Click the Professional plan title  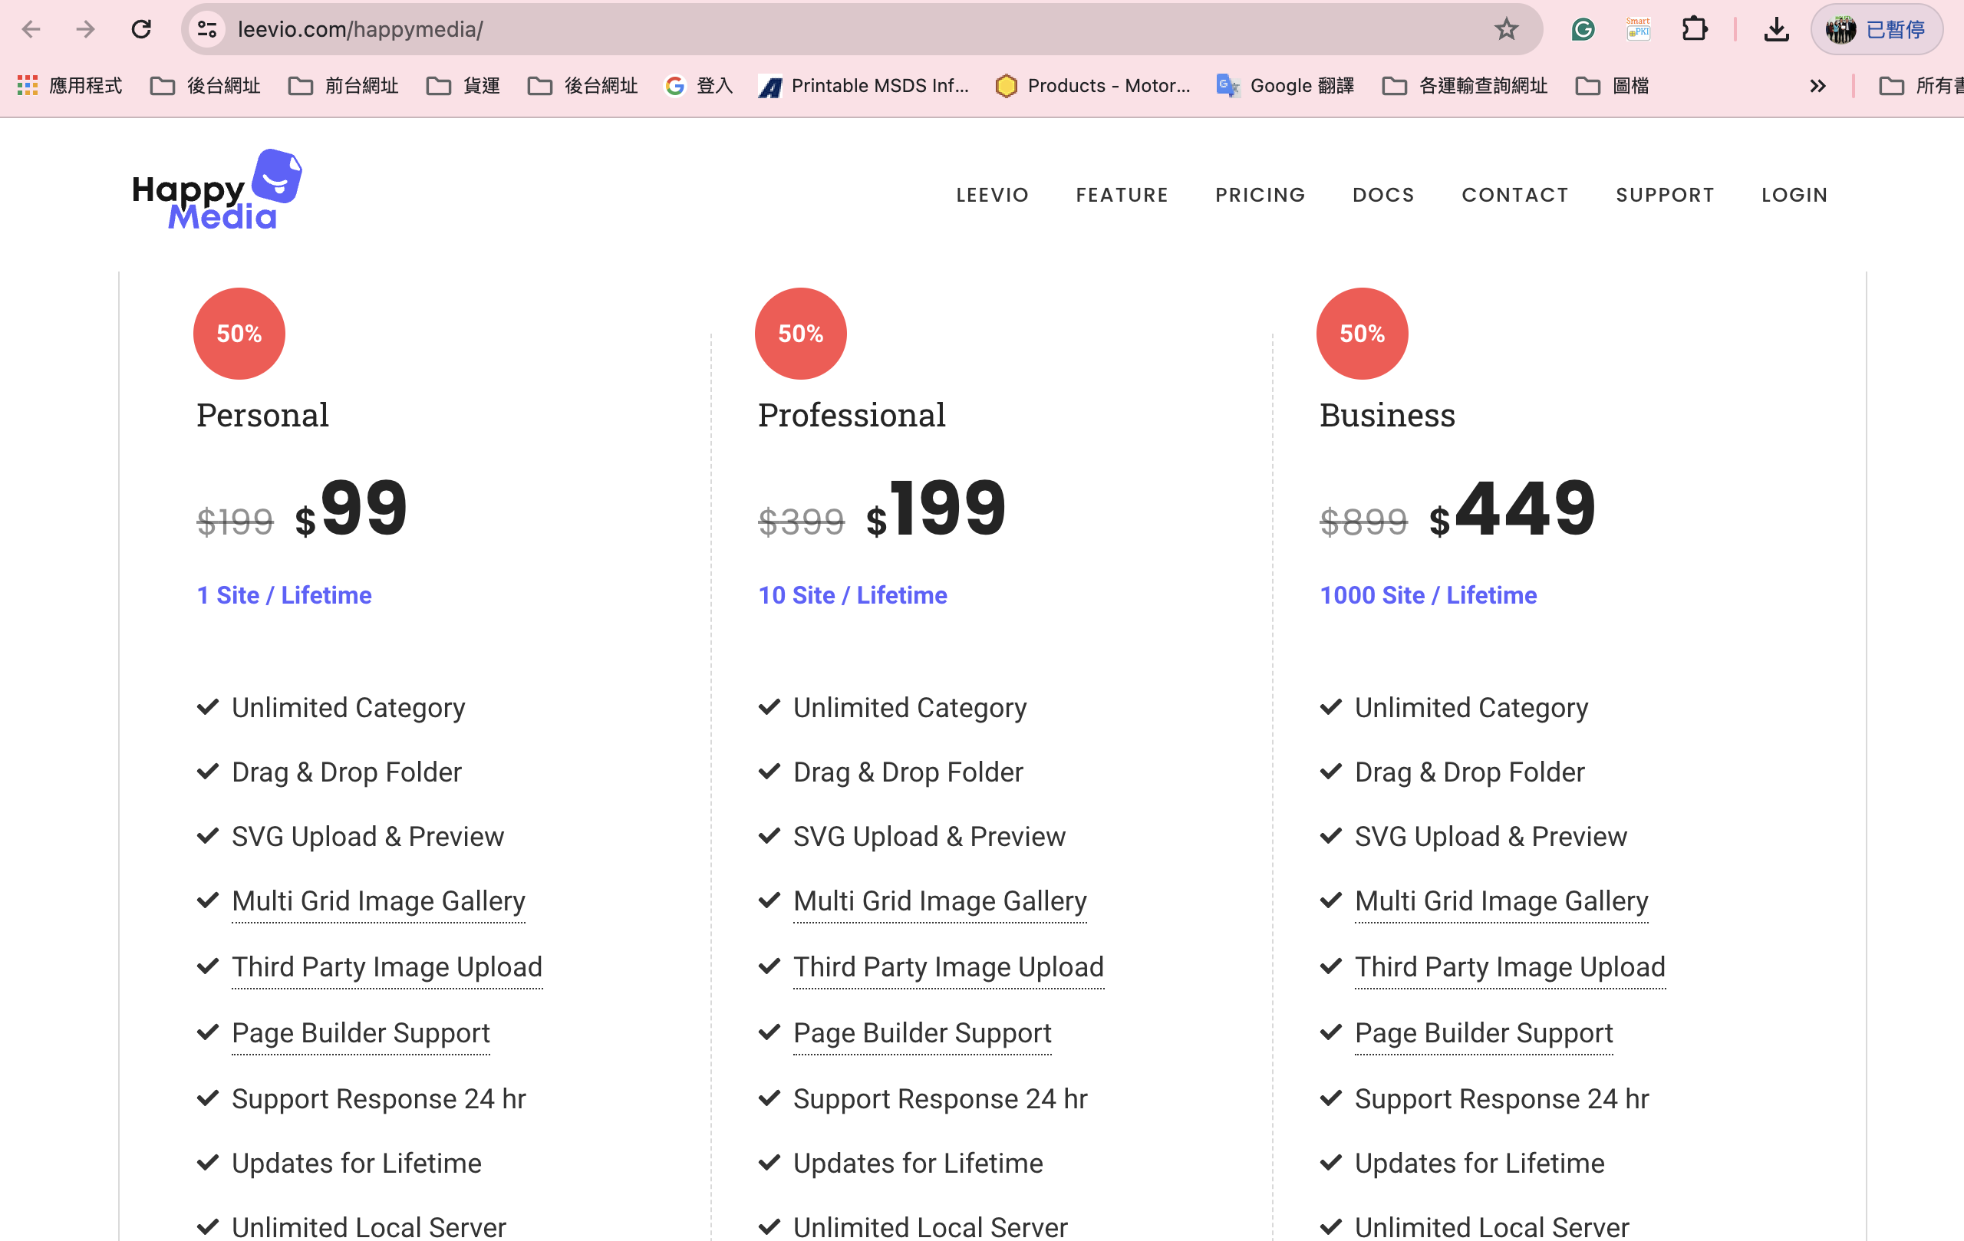(852, 415)
